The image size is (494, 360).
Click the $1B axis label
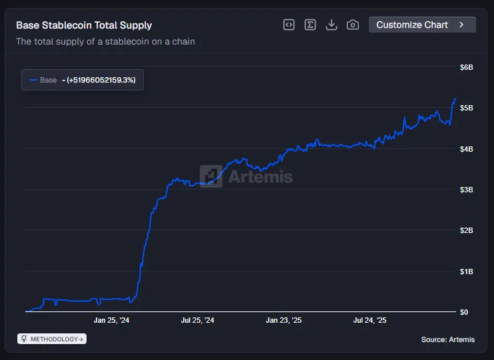(466, 271)
